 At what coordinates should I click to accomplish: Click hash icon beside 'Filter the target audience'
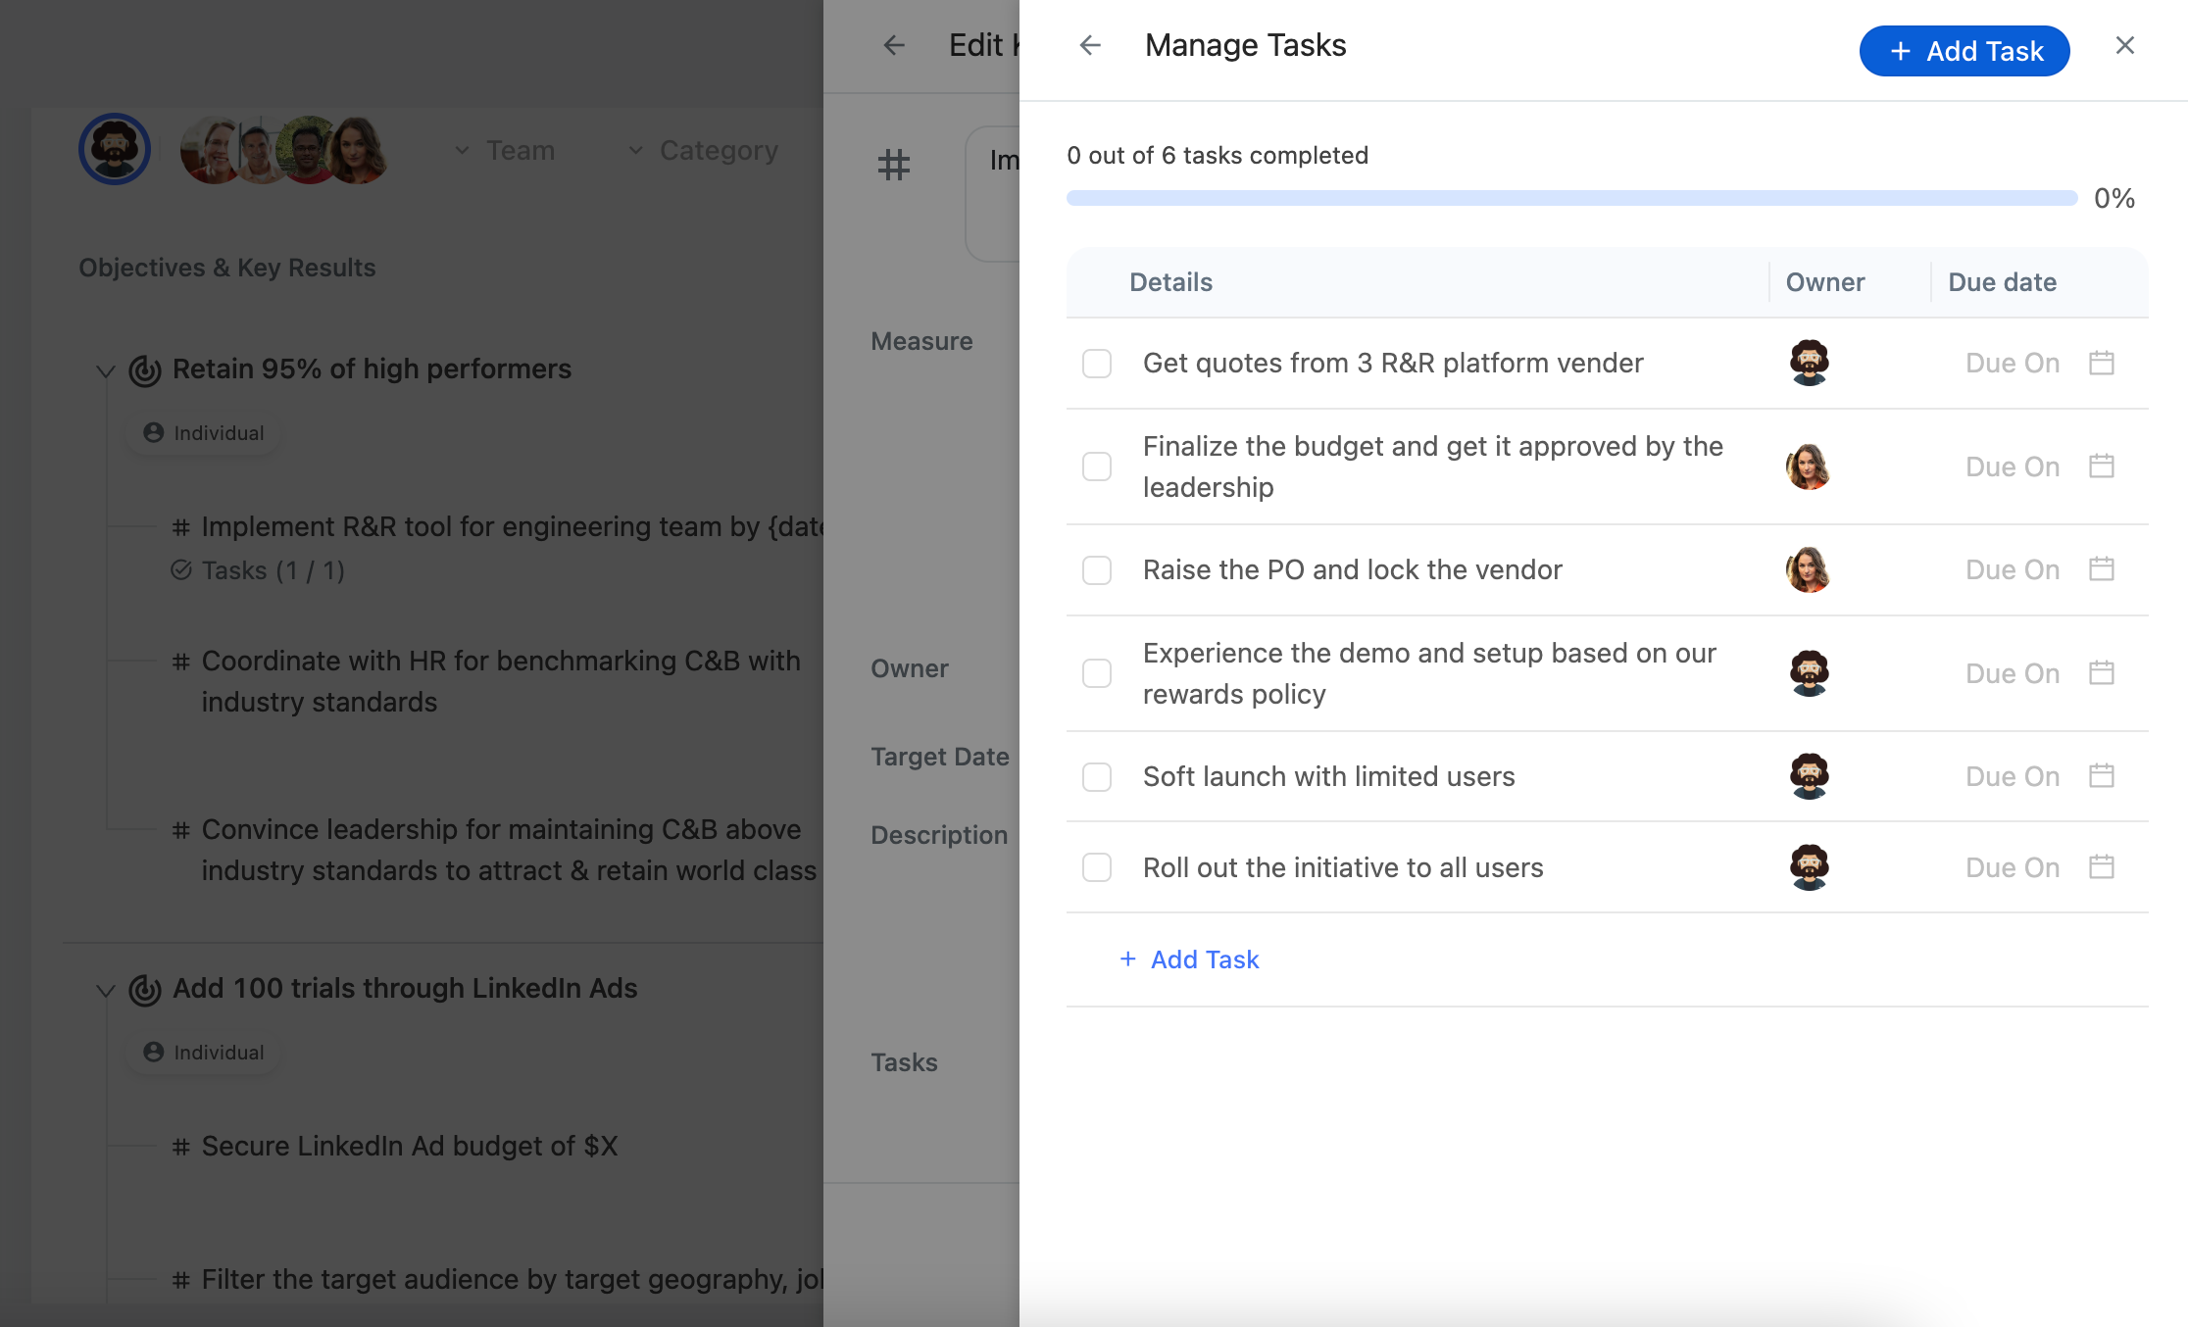pos(180,1280)
